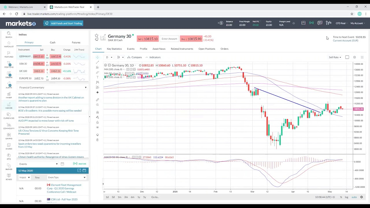This screenshot has width=370, height=208.
Task: Toggle XRay Live in events panel
Action: 80,164
